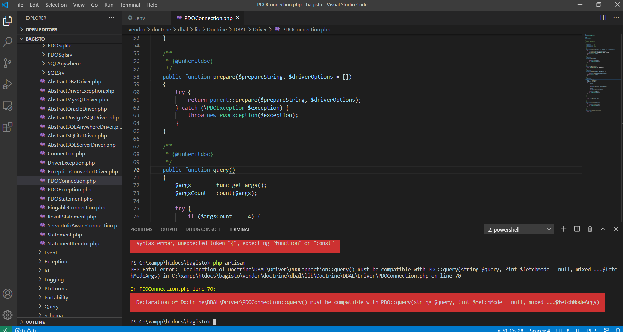This screenshot has height=332, width=623.
Task: Maximize the panel with up chevron
Action: point(603,229)
